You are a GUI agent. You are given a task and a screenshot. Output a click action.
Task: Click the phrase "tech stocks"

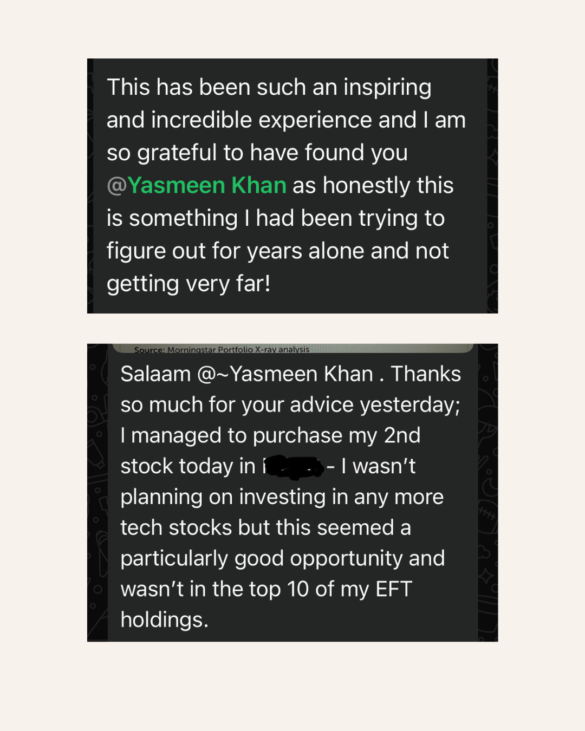(176, 528)
